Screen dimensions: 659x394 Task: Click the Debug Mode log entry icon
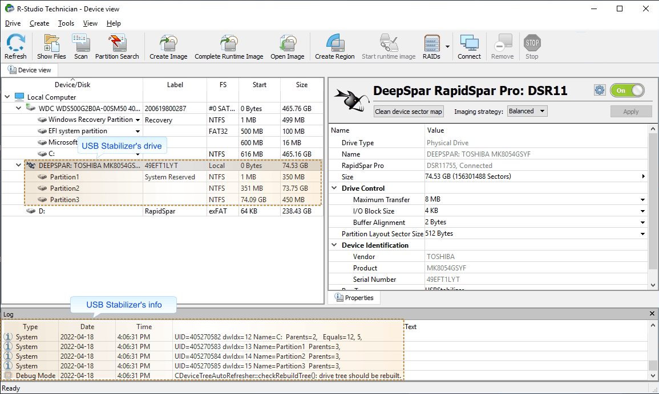click(8, 376)
